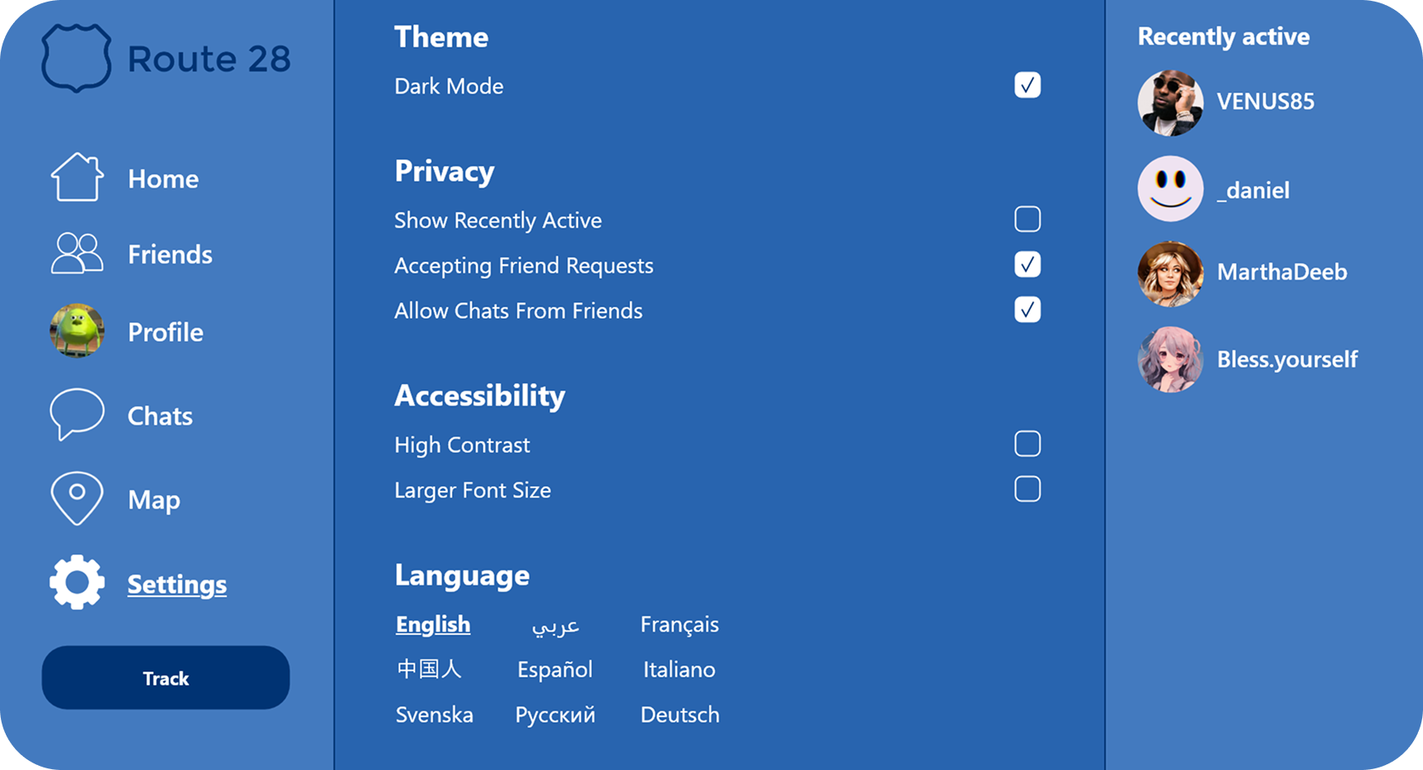The width and height of the screenshot is (1423, 770).
Task: Turn off Allow Chats From Friends
Action: (1027, 310)
